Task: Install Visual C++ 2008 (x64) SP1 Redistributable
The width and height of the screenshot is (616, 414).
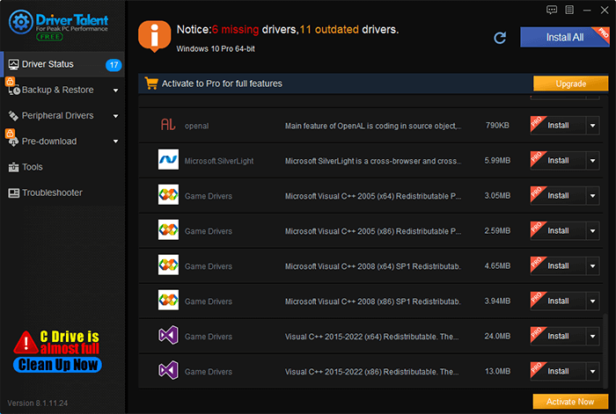Action: (x=558, y=266)
